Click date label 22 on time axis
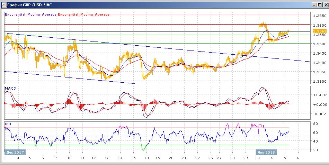Screen dimensions: 329x165 197,158
